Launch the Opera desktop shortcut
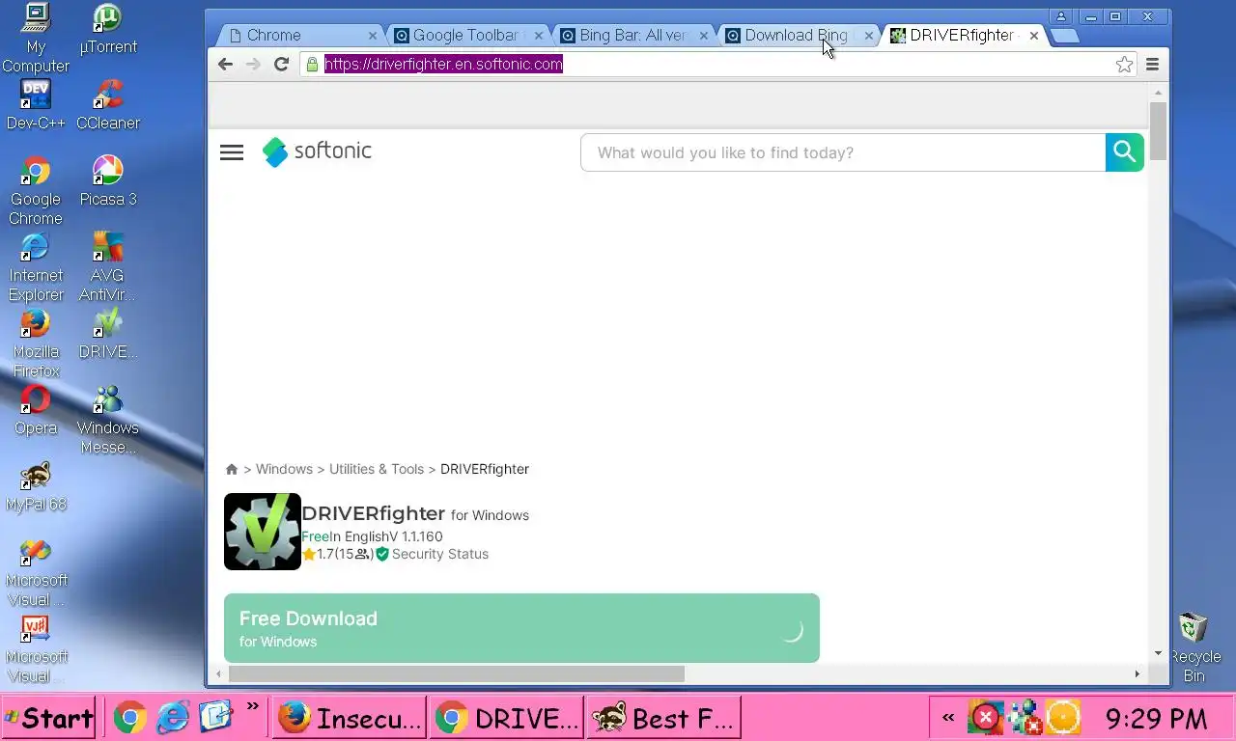Screen dimensions: 1236x741 pyautogui.click(x=36, y=410)
